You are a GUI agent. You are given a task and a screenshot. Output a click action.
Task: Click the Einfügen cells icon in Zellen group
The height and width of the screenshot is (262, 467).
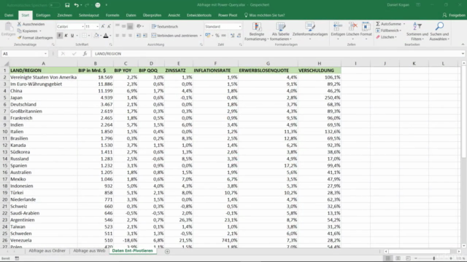[x=338, y=27]
